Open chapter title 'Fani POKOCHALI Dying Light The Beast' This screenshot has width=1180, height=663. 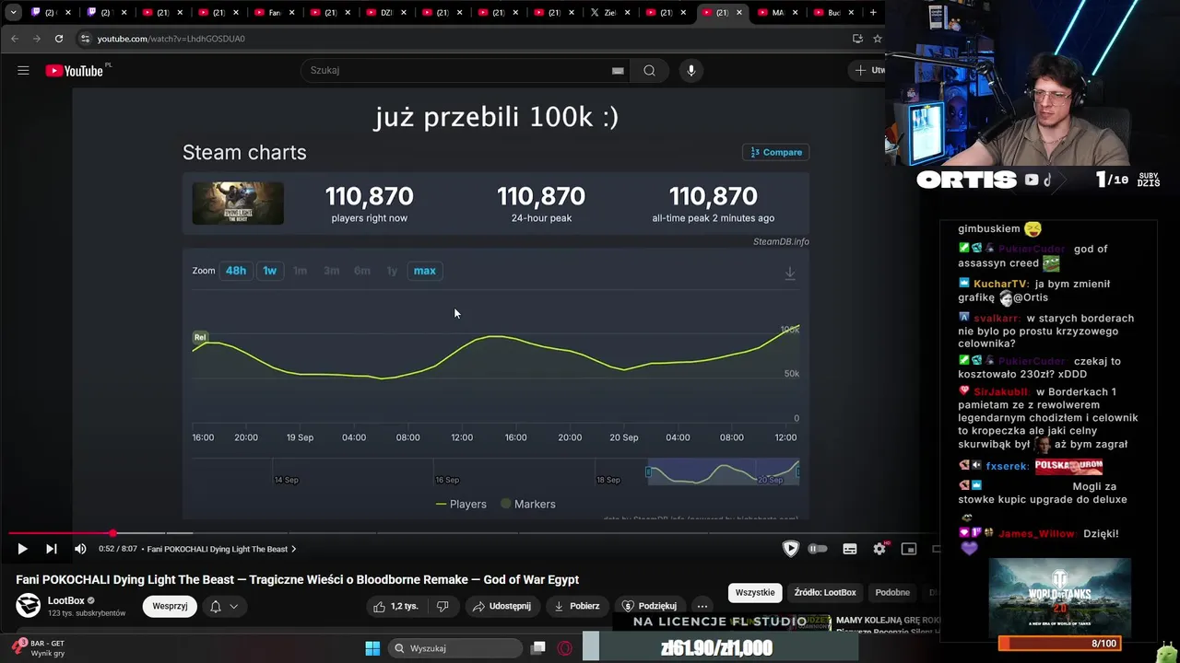[x=221, y=549]
